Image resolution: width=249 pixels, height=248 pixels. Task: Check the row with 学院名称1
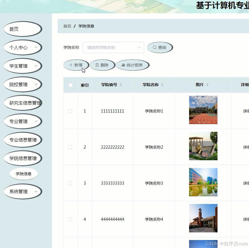70,111
